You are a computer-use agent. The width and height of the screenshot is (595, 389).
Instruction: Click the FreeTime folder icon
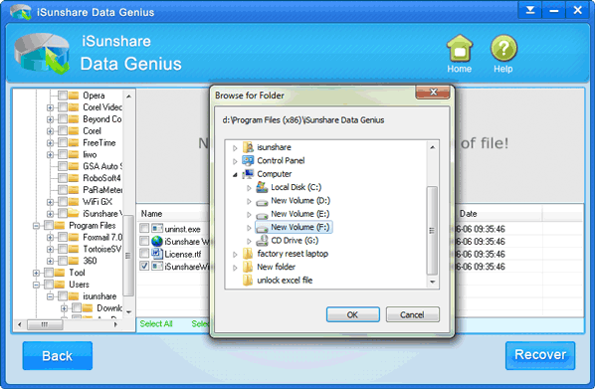coord(74,142)
